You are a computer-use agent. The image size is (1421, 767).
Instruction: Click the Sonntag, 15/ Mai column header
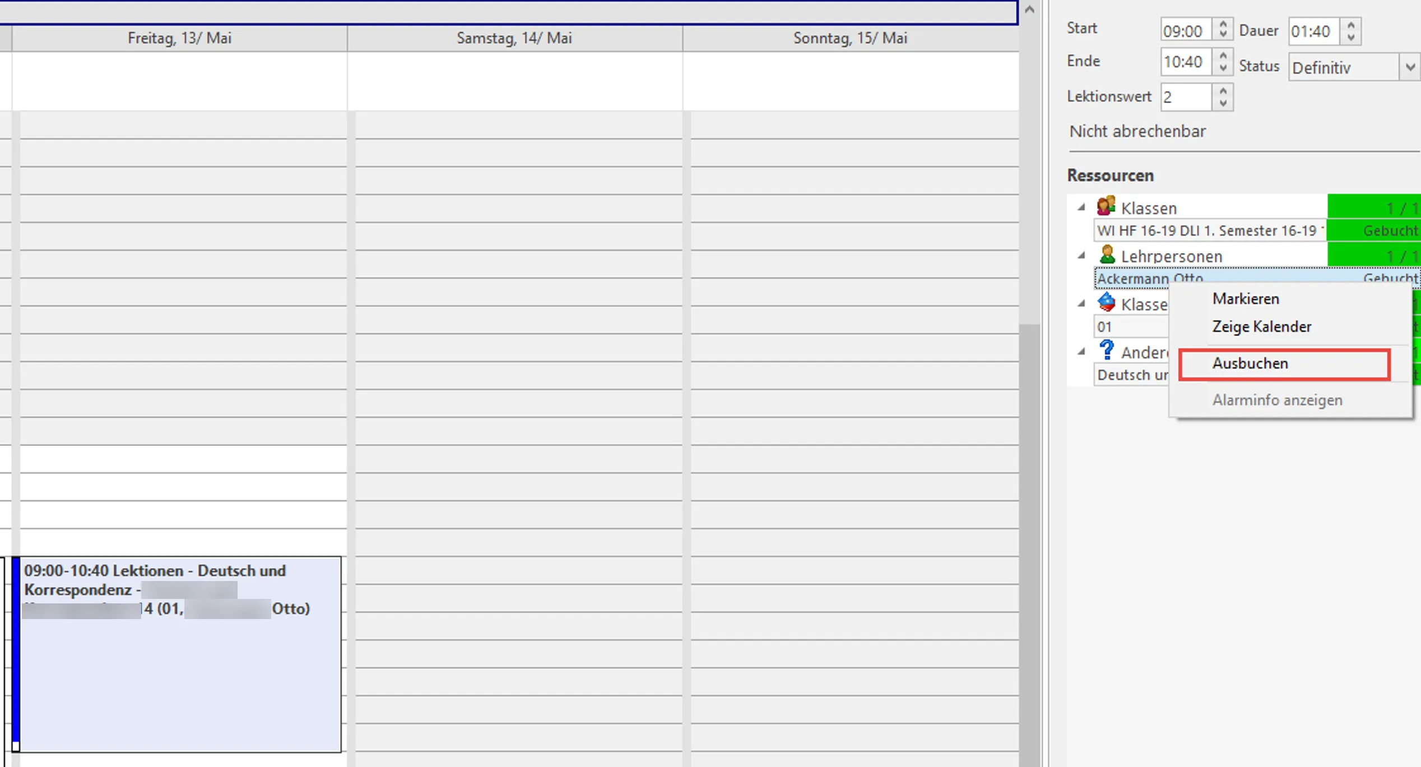(850, 38)
